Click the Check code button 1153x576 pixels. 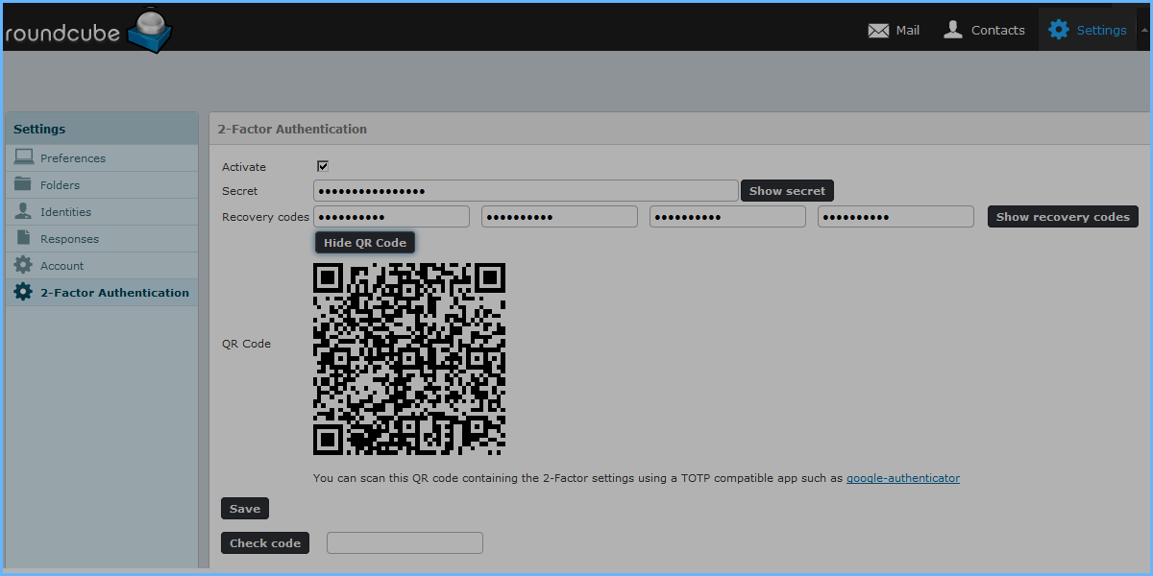265,543
